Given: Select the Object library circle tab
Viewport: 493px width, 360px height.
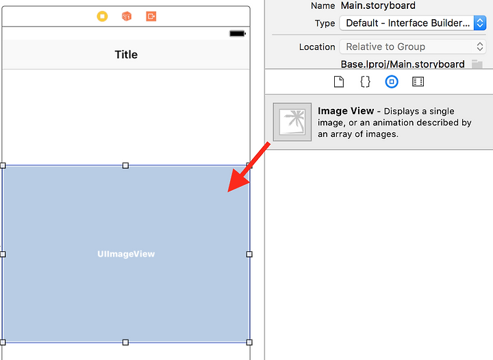Looking at the screenshot, I should click(392, 81).
